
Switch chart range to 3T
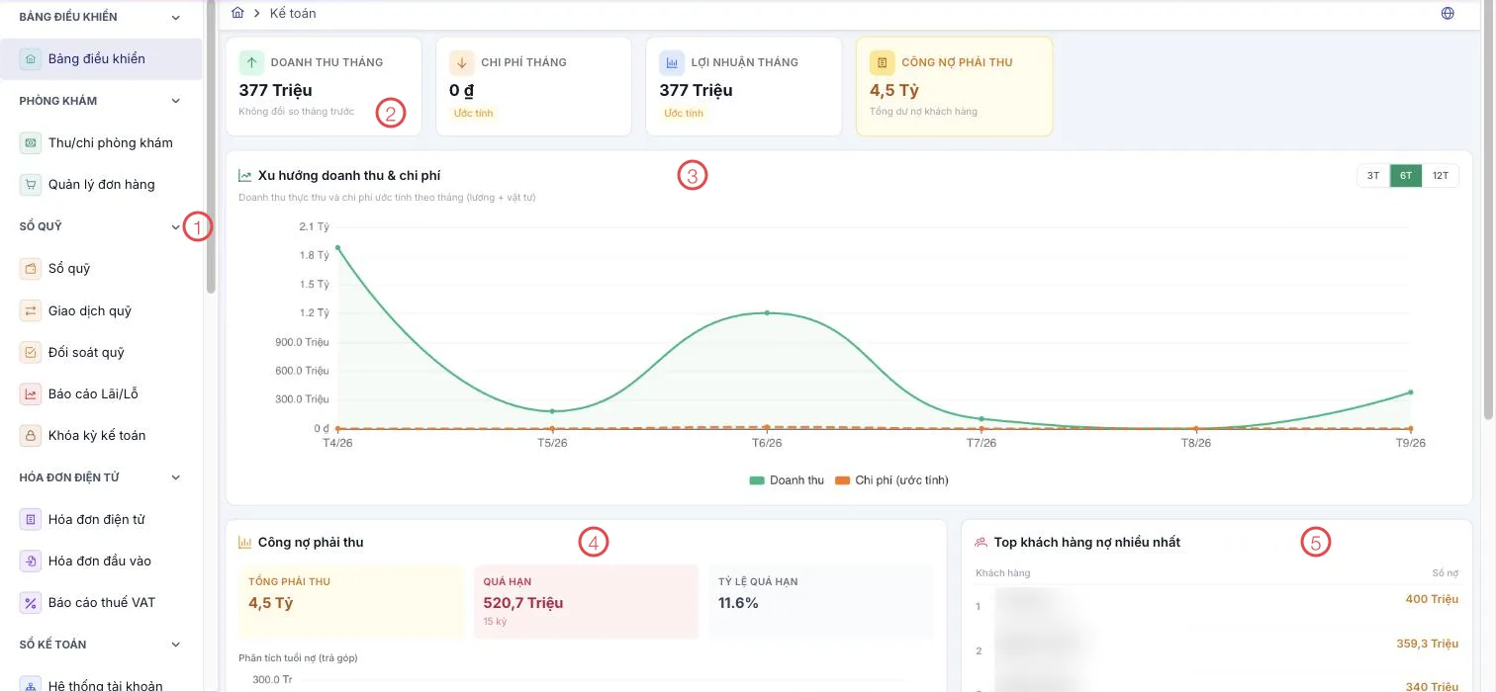pos(1373,176)
